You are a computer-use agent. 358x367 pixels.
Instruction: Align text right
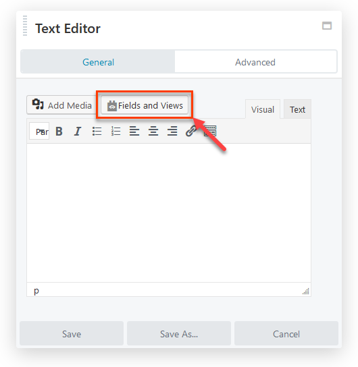point(172,131)
